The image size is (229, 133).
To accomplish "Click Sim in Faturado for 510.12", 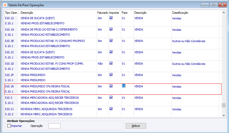I will tap(100, 18).
